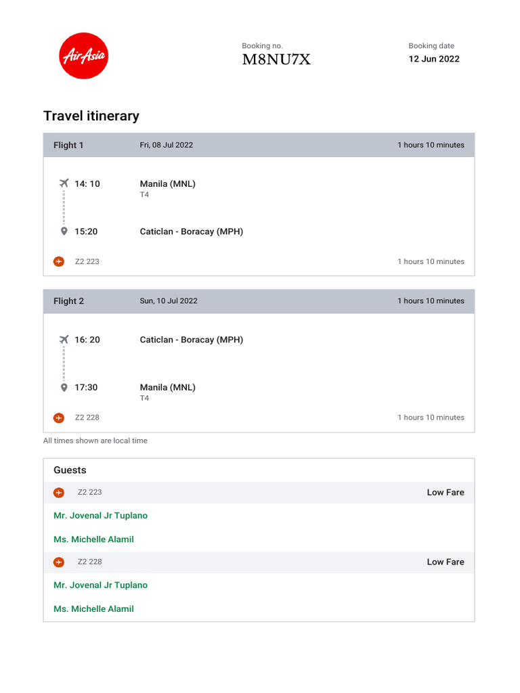This screenshot has width=520, height=693.
Task: Open Mr. Jovenal Jr Tuplano under Z2 223
Action: 100,516
